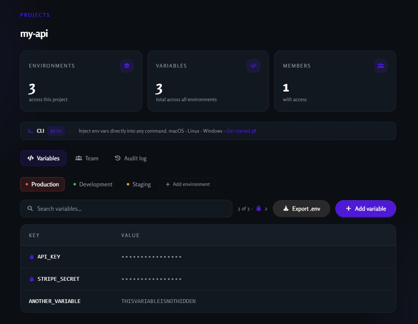Screen dimensions: 418x324
Task: Click the lock icon next to STRIPE_SECRET
Action: point(31,279)
